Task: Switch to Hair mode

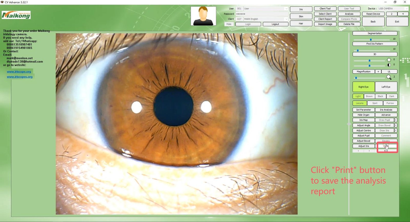Action: [x=301, y=24]
